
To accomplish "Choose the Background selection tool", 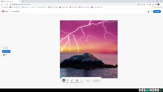I will click(x=77, y=81).
